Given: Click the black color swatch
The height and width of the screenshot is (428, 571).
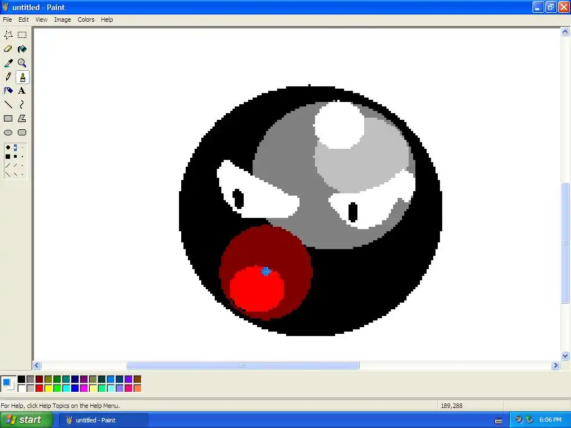Looking at the screenshot, I should 22,380.
